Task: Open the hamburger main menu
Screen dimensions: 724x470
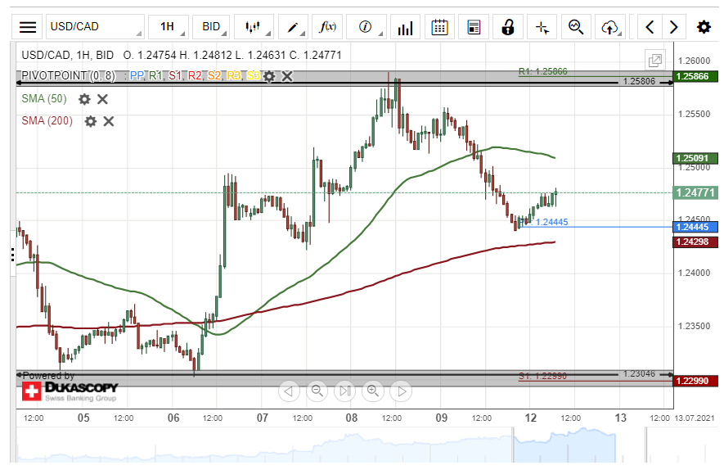Action: click(x=28, y=27)
